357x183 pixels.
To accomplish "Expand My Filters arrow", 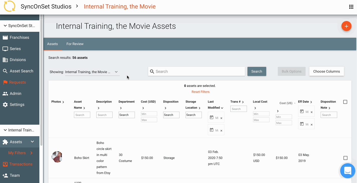I will pos(31,153).
